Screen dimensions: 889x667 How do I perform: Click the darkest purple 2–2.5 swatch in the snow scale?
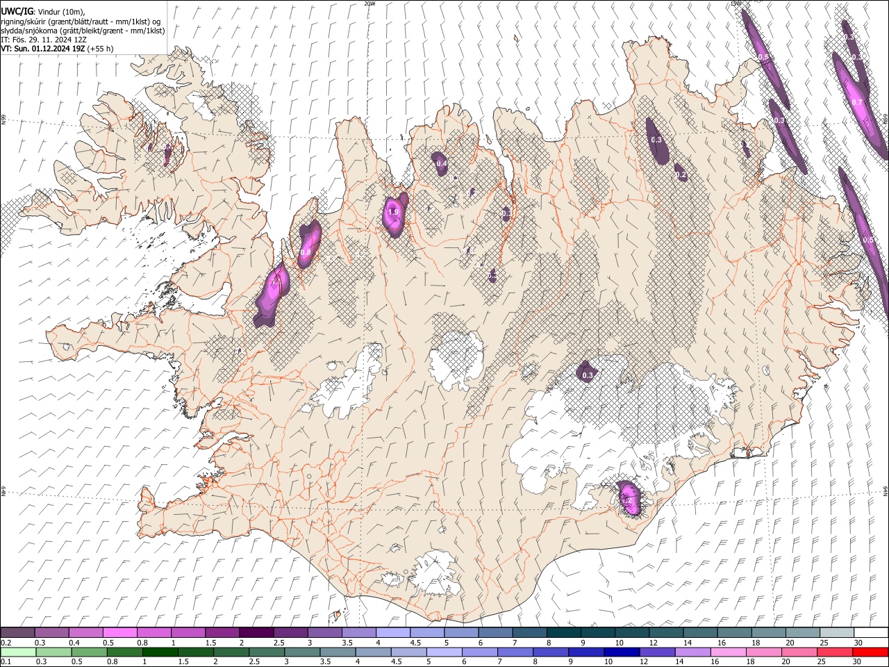256,632
